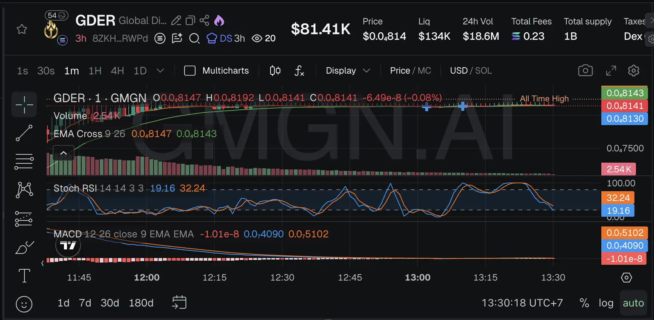Open the indicators fx menu
The width and height of the screenshot is (654, 320).
tap(299, 71)
